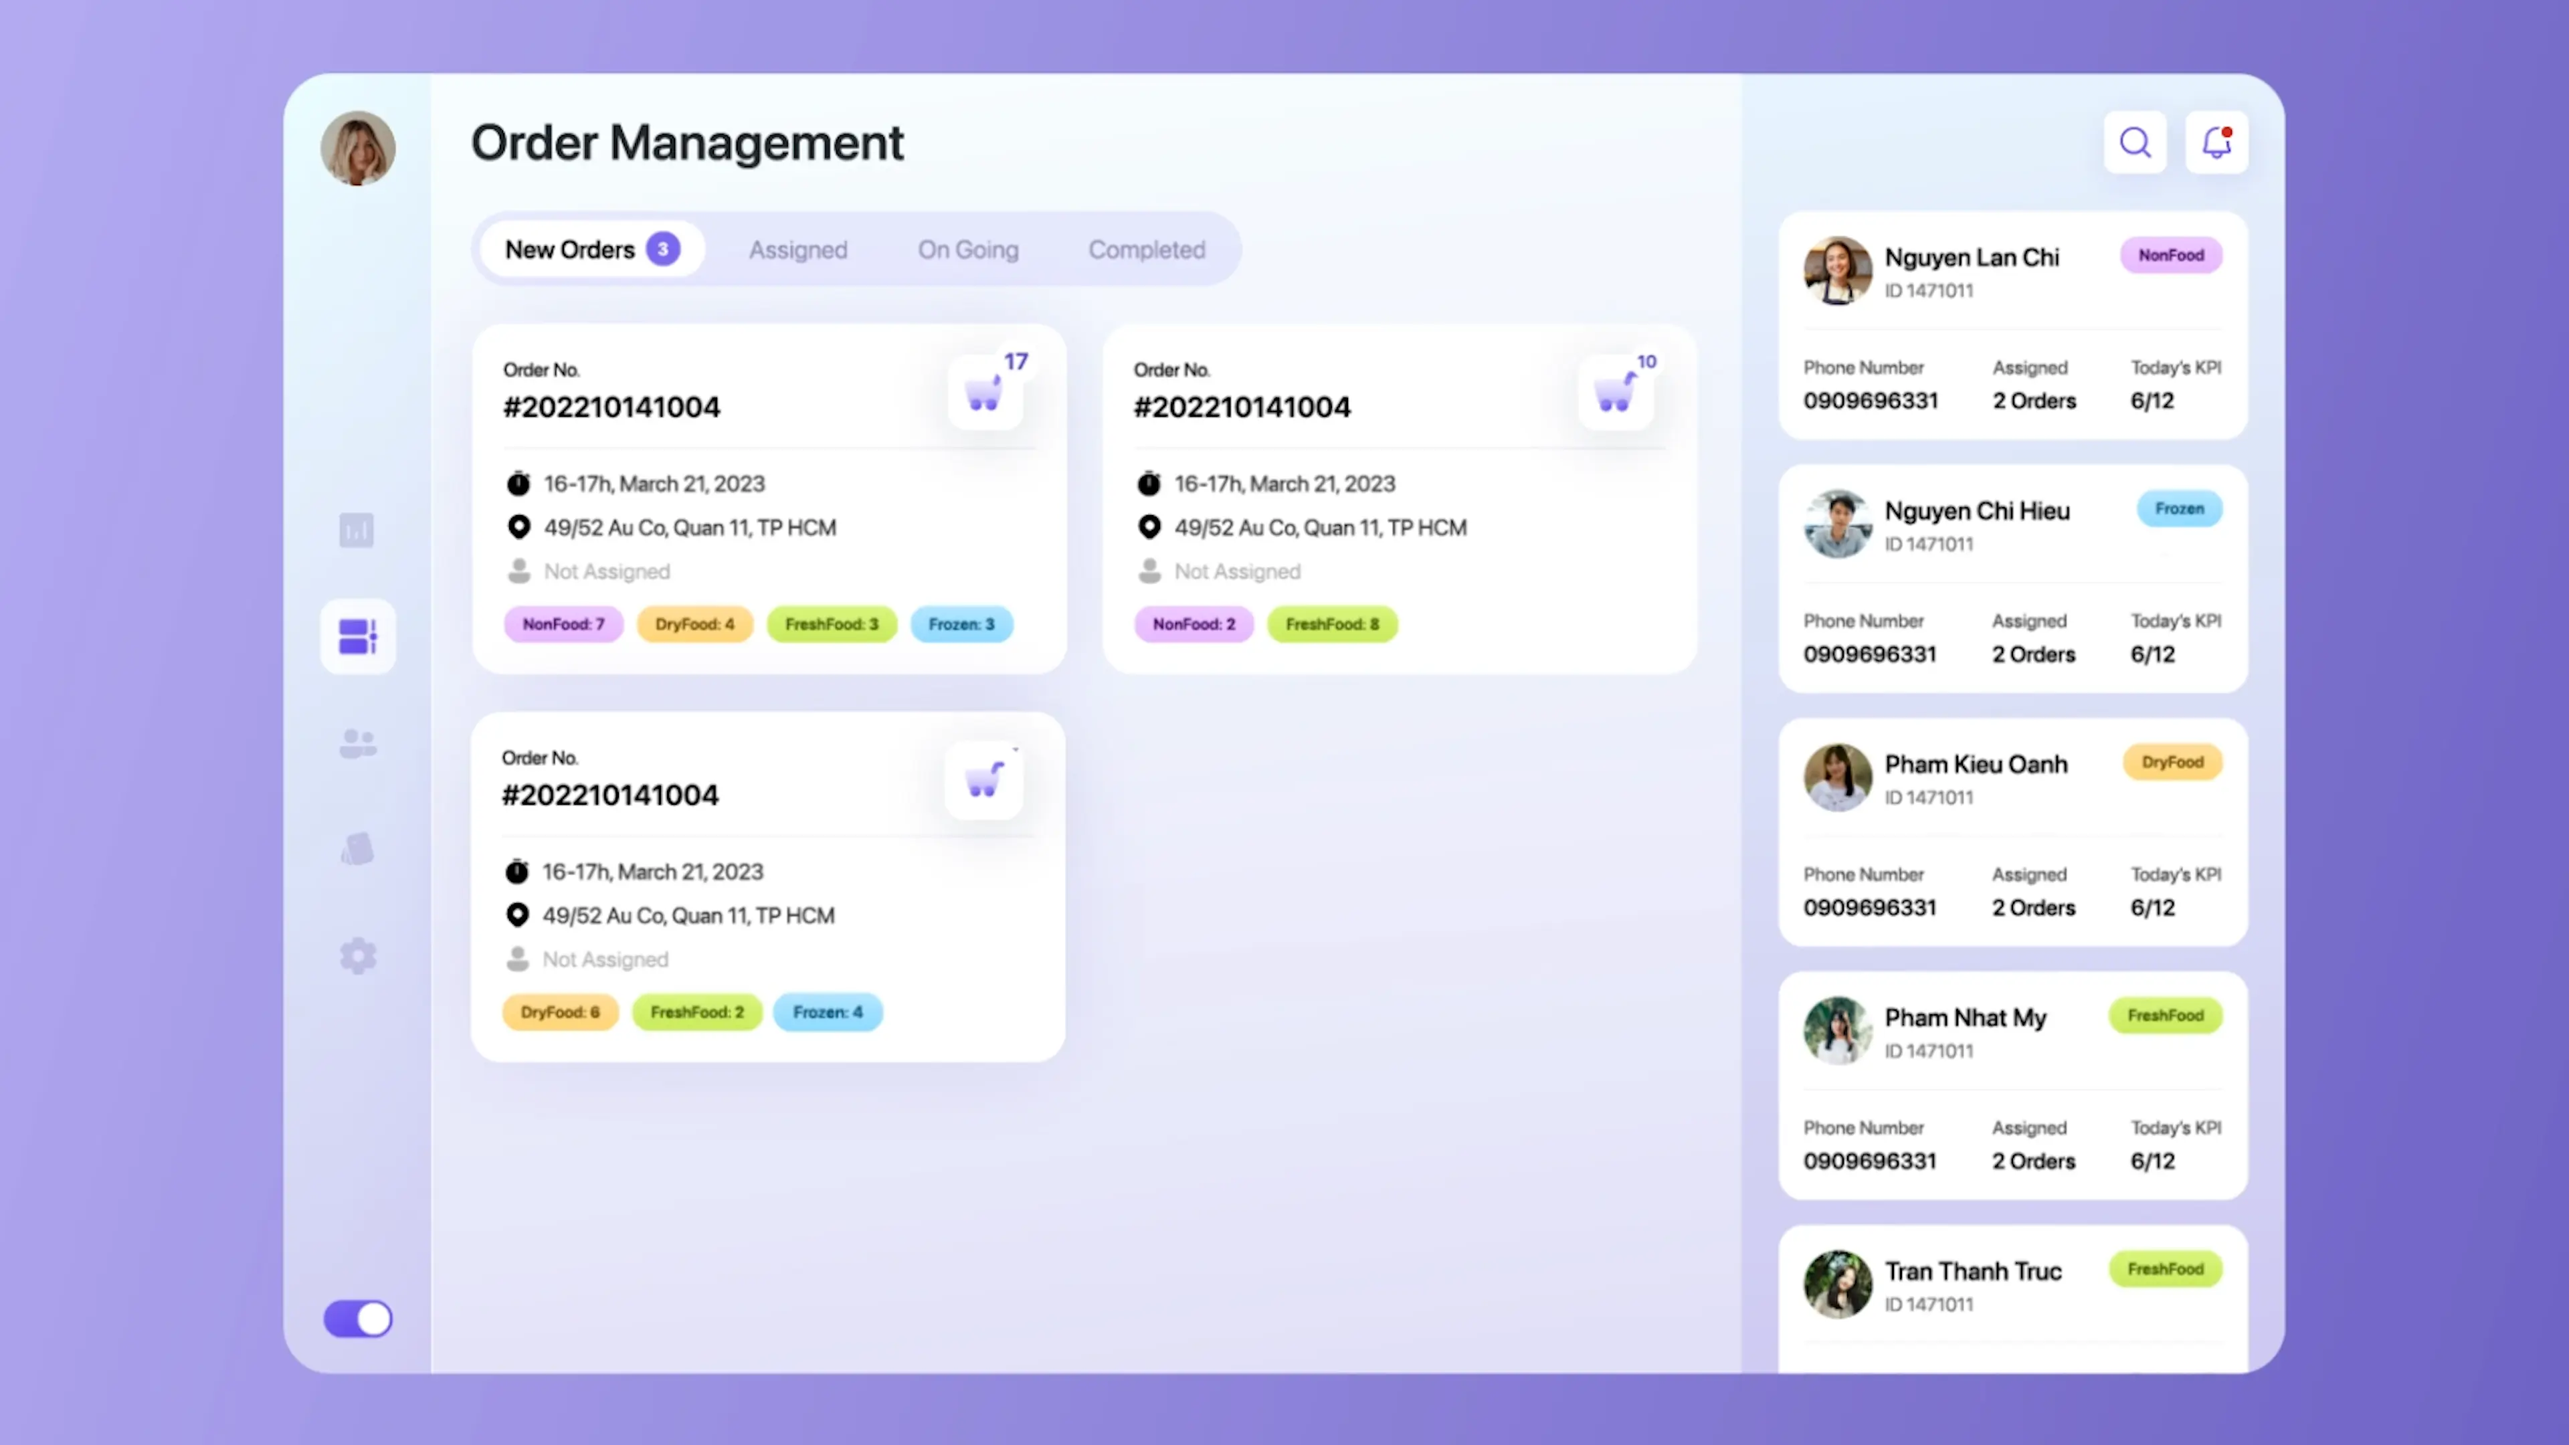Open the cards sidebar icon

358,849
